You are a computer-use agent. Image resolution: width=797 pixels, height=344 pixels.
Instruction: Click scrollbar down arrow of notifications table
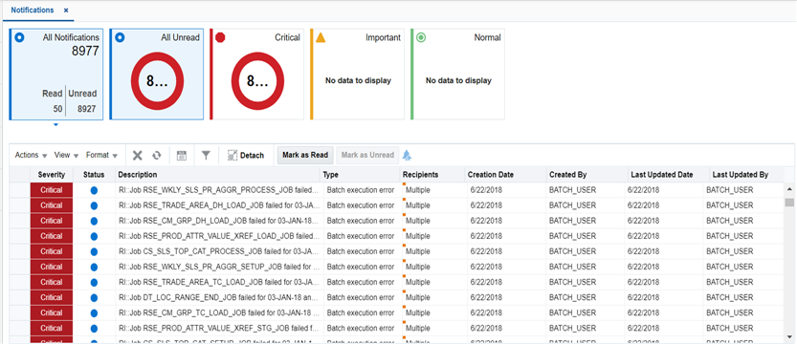[x=789, y=337]
